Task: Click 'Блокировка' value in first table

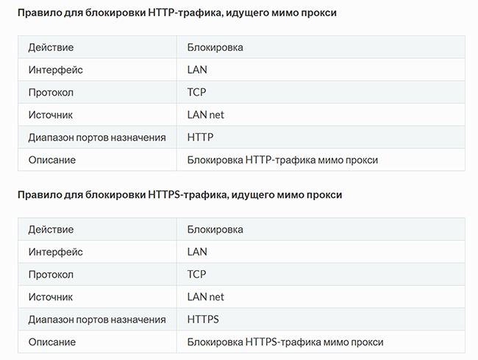Action: click(215, 47)
